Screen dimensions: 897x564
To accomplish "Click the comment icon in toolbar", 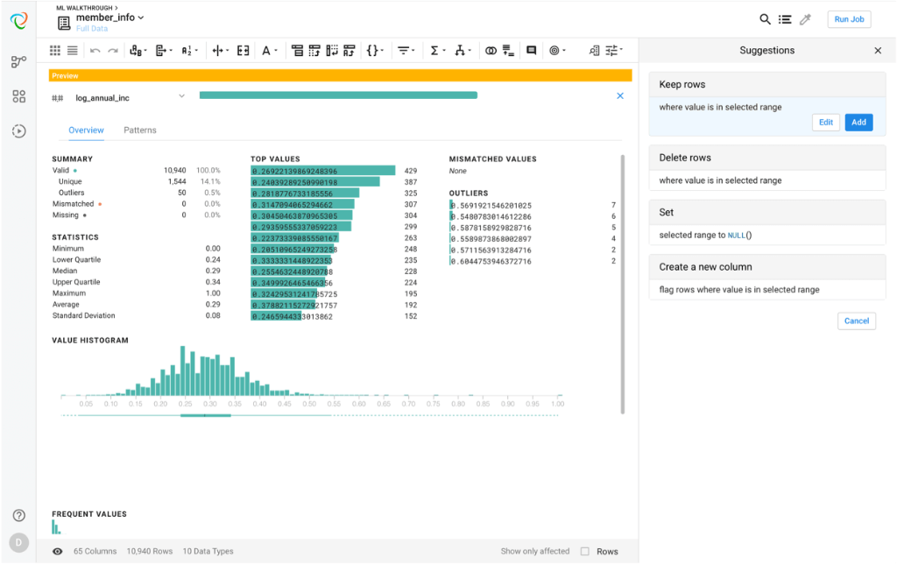I will click(x=531, y=51).
